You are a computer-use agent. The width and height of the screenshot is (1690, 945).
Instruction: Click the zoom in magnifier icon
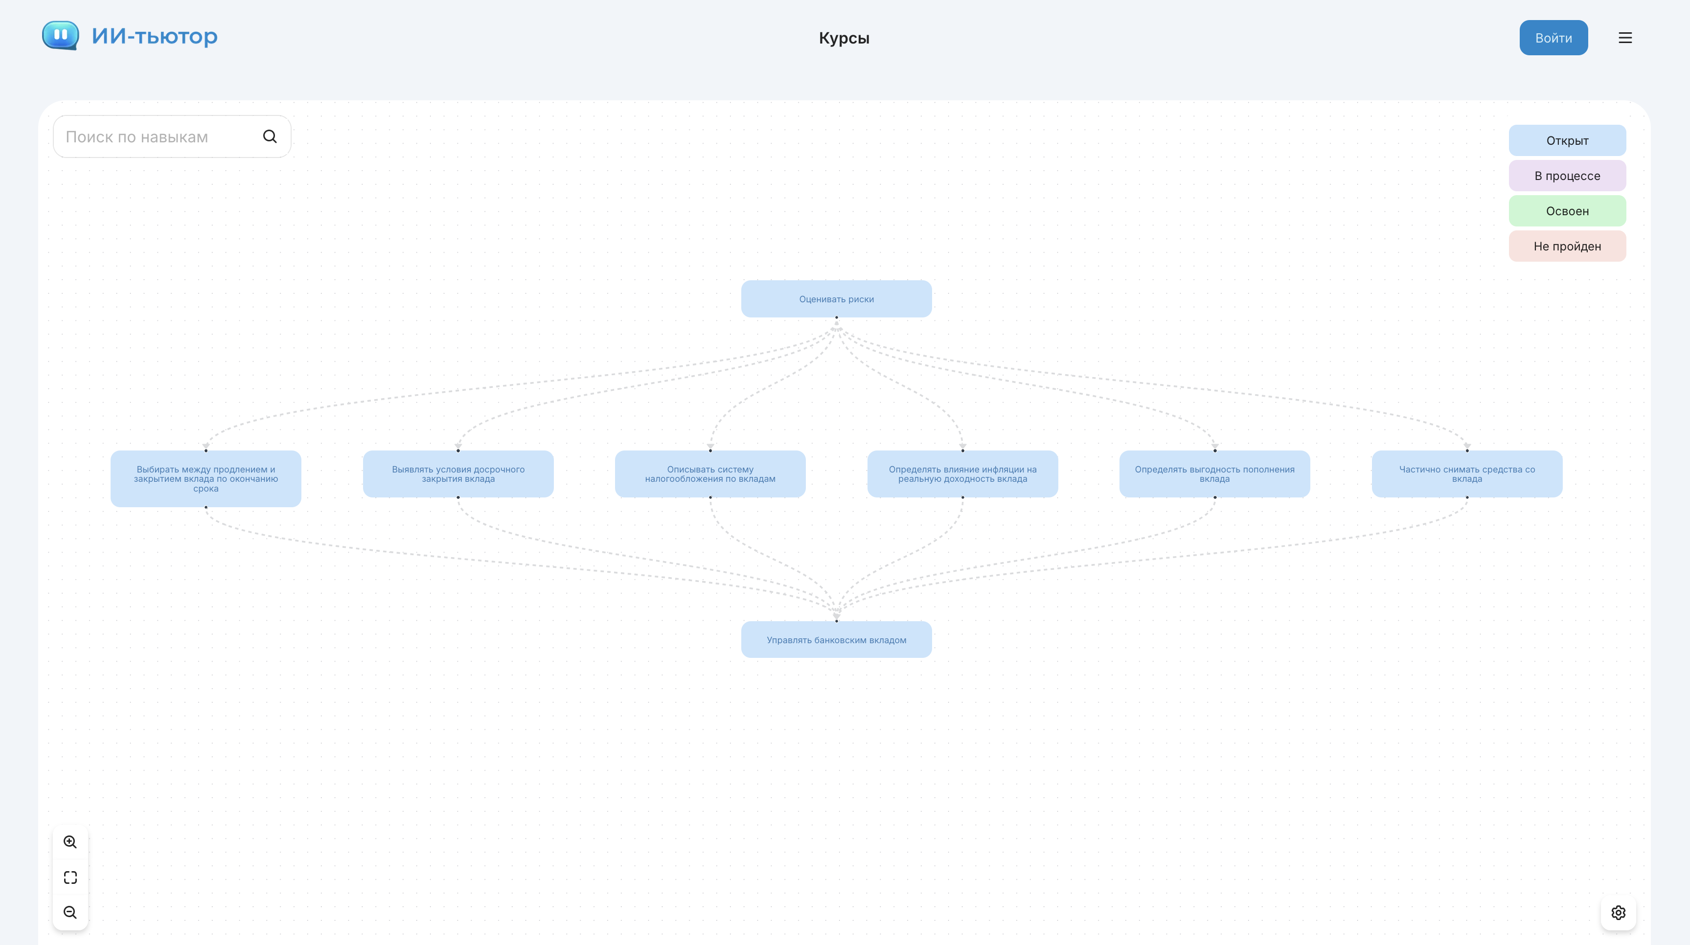(70, 842)
